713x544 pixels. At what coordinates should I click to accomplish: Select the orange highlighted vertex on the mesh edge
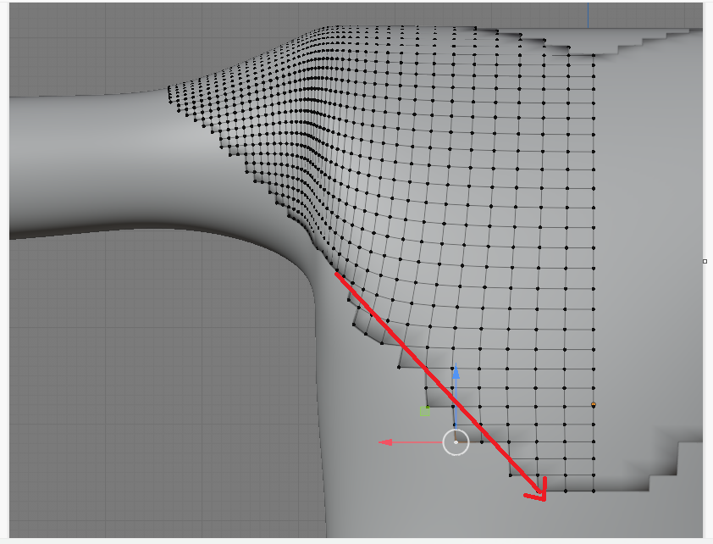pyautogui.click(x=594, y=404)
